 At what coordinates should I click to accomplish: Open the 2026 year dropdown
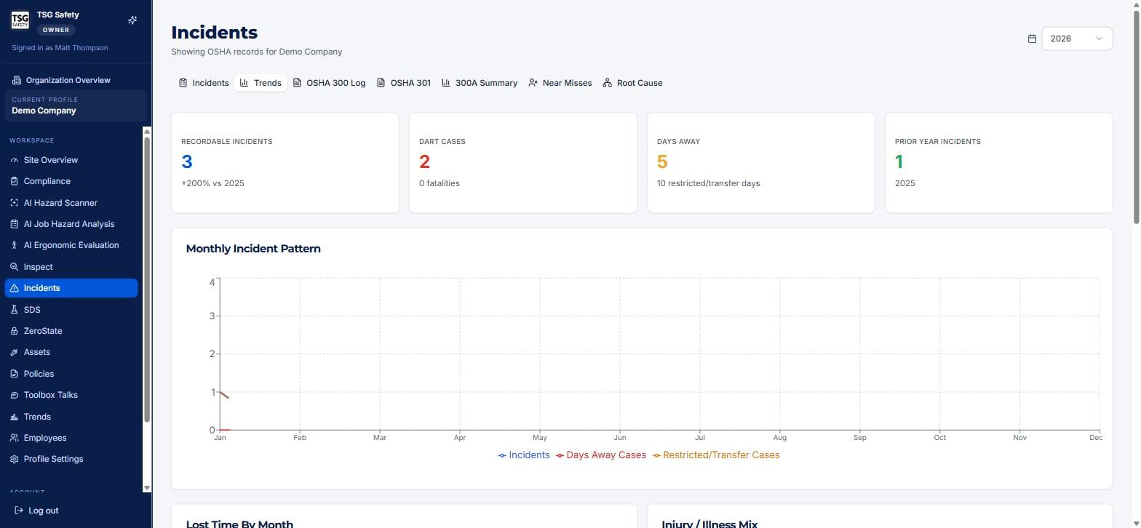pyautogui.click(x=1077, y=39)
